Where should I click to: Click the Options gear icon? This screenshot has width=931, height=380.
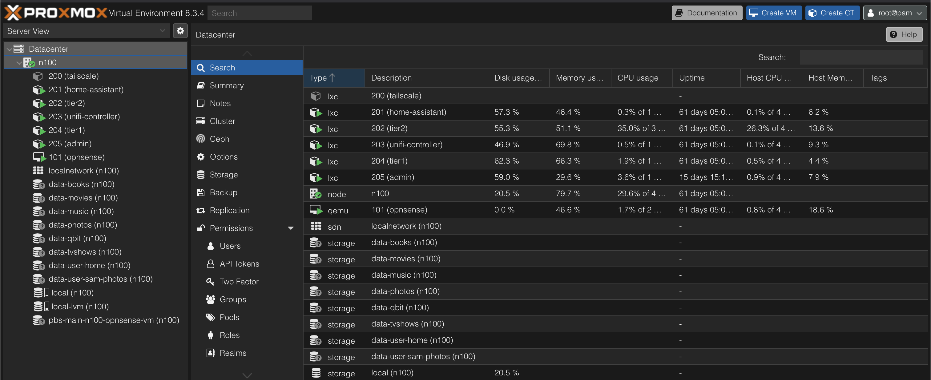click(x=201, y=156)
